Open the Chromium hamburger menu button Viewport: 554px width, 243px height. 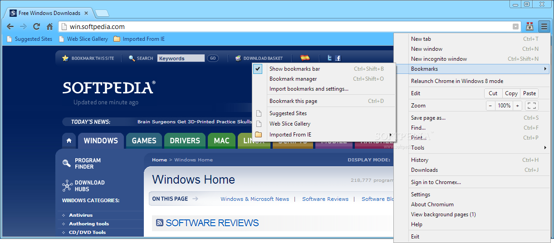point(544,26)
